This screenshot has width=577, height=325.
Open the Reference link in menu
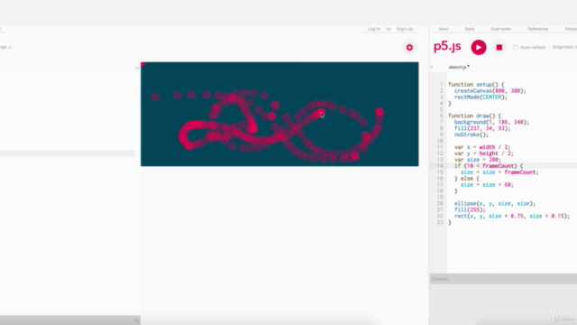coord(537,29)
